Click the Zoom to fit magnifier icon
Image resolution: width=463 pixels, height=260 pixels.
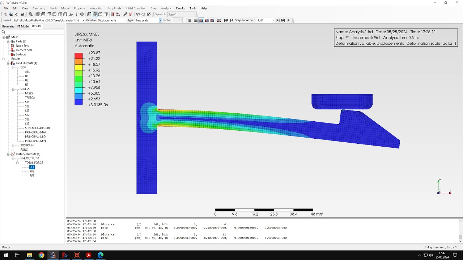pos(30,14)
